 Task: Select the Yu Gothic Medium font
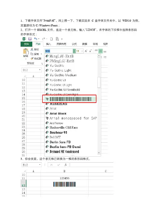(x=71, y=75)
